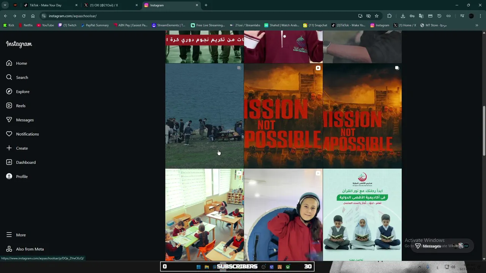Click the Instagram logo wordmark
The width and height of the screenshot is (486, 273).
[x=19, y=44]
